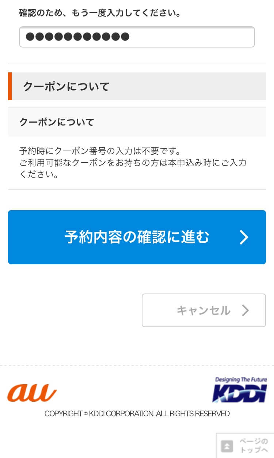Click the © symbol in footer

pyautogui.click(x=86, y=414)
